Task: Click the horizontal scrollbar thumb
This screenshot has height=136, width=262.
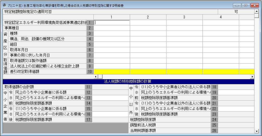Action: click(x=100, y=77)
